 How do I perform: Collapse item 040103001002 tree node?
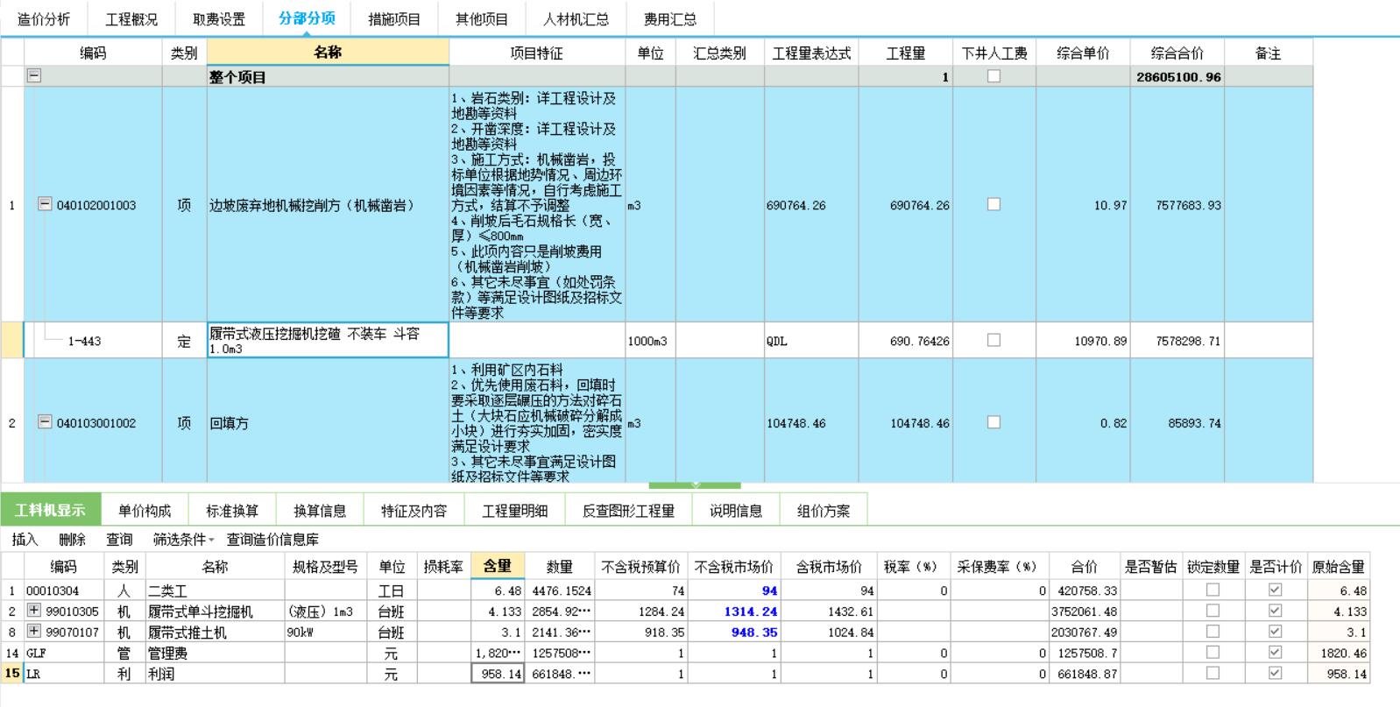(45, 421)
